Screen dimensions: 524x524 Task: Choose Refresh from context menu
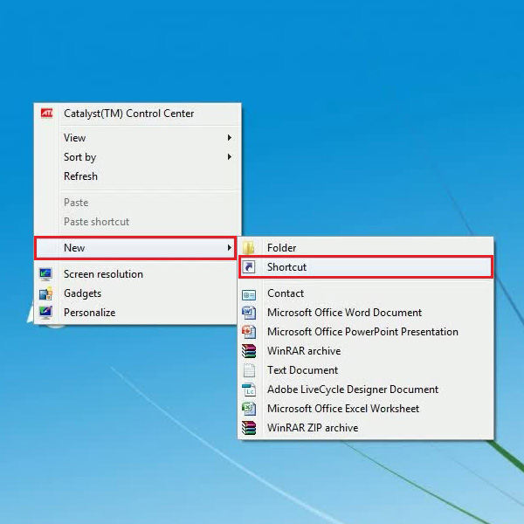[x=138, y=176]
